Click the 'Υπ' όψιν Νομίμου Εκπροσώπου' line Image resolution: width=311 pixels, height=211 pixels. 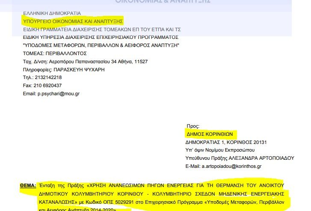(220, 150)
